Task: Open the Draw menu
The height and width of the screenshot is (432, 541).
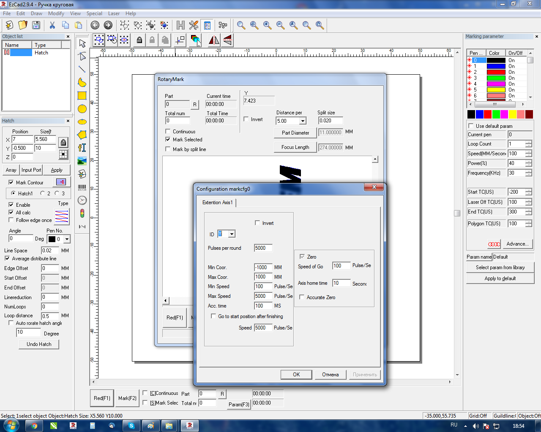Action: [36, 13]
